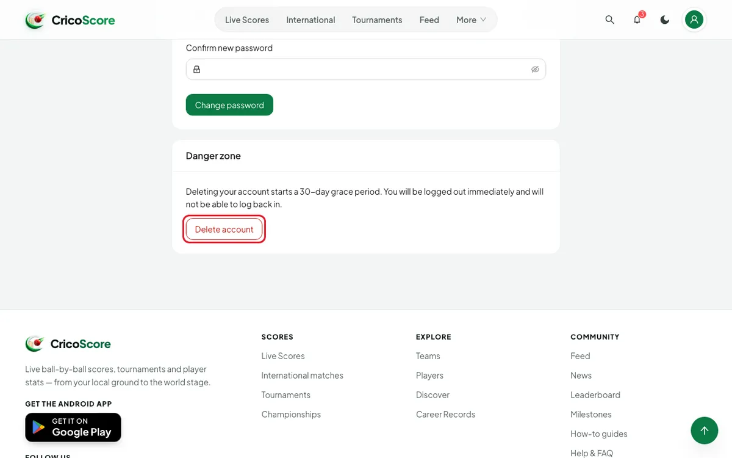
Task: Open footer News link
Action: tap(581, 376)
